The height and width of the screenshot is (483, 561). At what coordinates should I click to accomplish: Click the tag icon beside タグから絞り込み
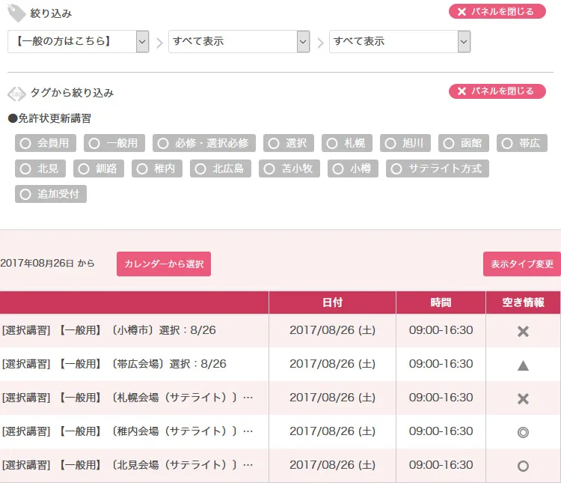click(16, 94)
